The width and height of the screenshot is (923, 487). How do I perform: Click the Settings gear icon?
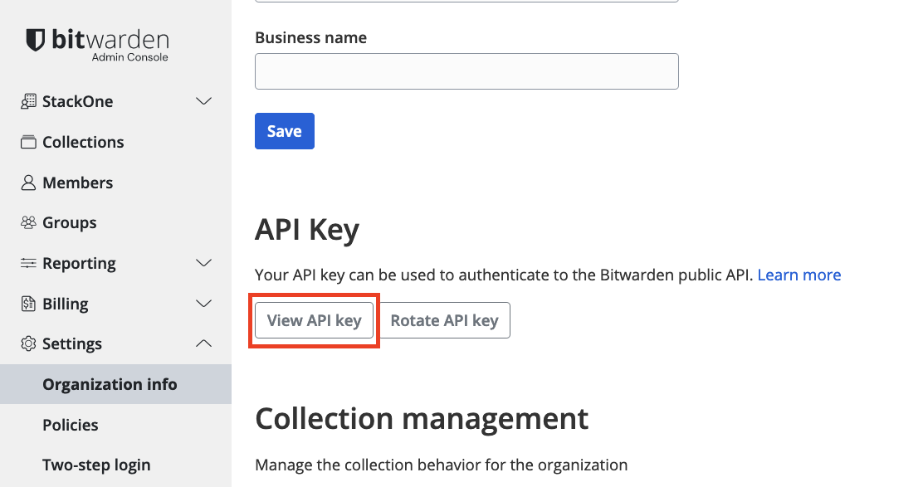[27, 343]
